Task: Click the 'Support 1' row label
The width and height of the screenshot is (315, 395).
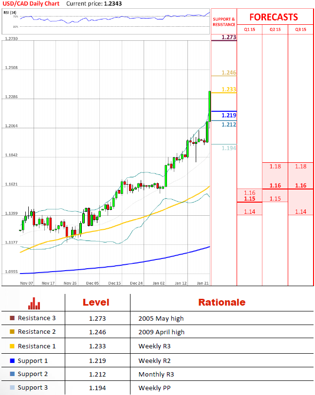Action: tap(33, 361)
